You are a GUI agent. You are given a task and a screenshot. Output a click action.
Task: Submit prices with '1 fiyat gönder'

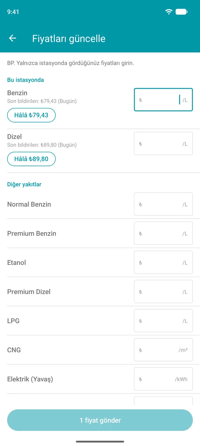coord(100,420)
